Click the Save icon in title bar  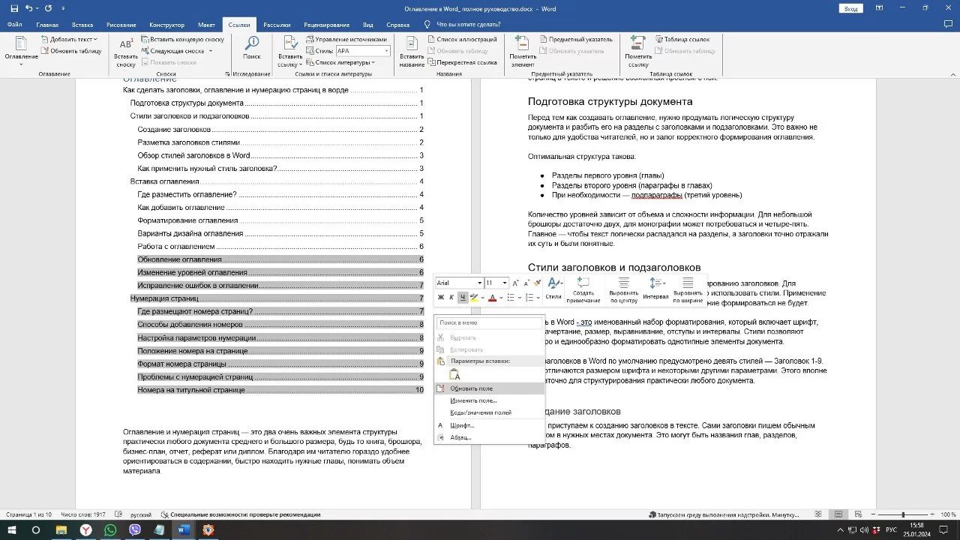pos(13,8)
